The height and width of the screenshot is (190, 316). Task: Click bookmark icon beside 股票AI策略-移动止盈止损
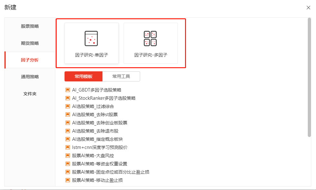click(67, 180)
